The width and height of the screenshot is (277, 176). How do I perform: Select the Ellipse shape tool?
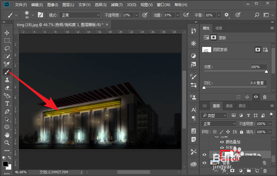7,127
